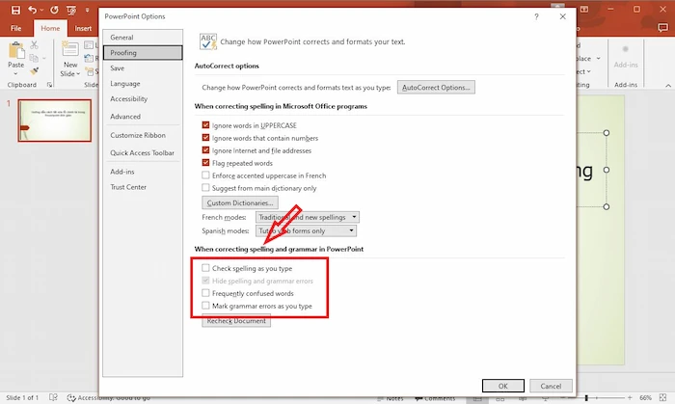Close the PowerPoint Options dialog

coord(562,16)
